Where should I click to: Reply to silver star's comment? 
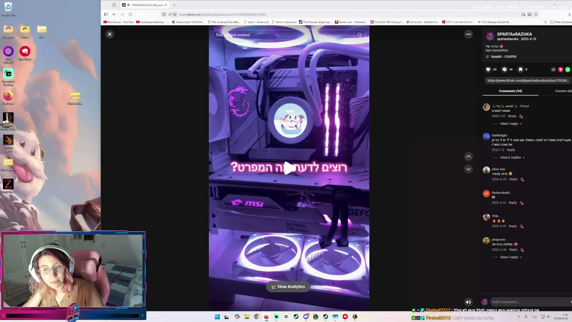[x=513, y=179]
